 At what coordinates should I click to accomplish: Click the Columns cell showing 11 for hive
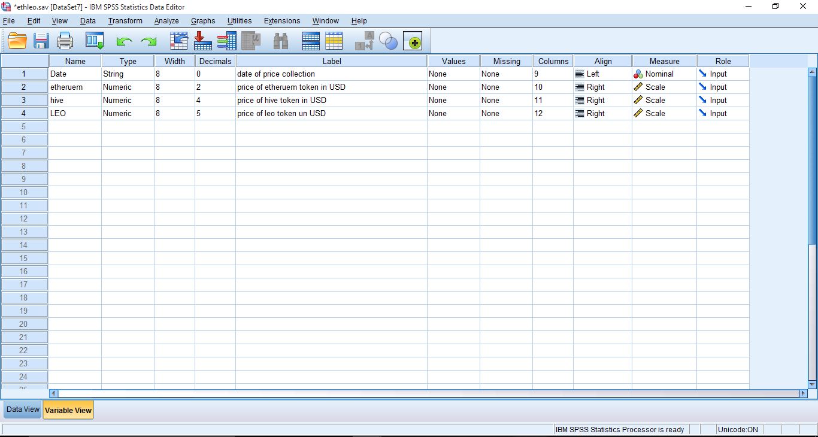click(x=553, y=101)
